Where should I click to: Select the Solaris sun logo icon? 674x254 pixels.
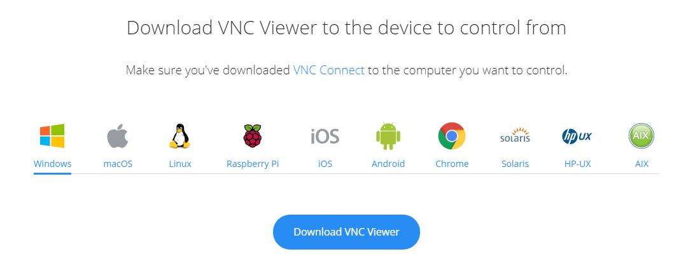(x=515, y=135)
